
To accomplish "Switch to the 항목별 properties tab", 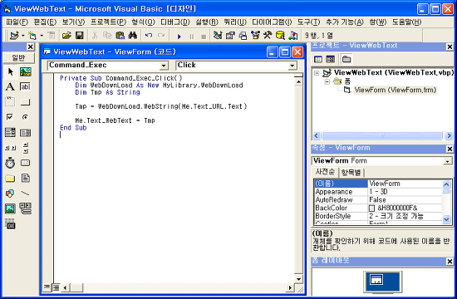I will [x=351, y=173].
